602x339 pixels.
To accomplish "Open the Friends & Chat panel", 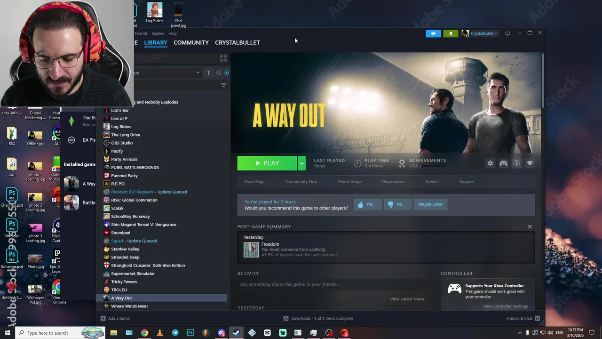I will [x=523, y=319].
